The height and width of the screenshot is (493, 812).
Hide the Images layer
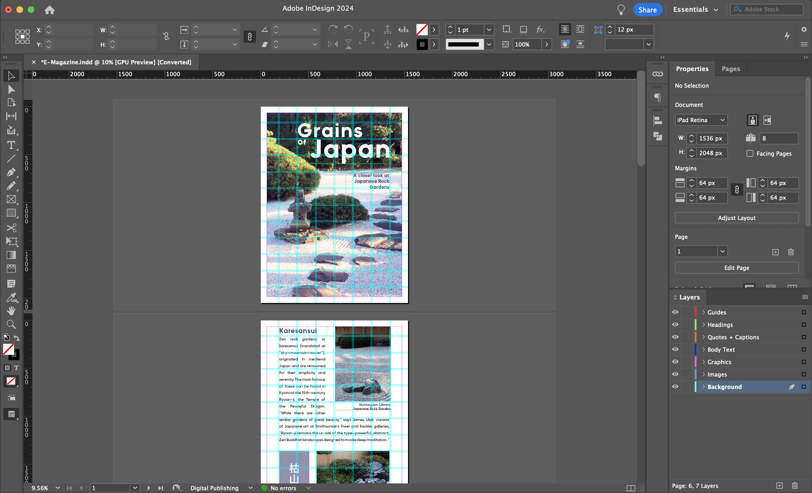(x=675, y=374)
